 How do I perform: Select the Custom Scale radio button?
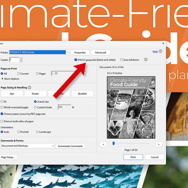point(35,107)
